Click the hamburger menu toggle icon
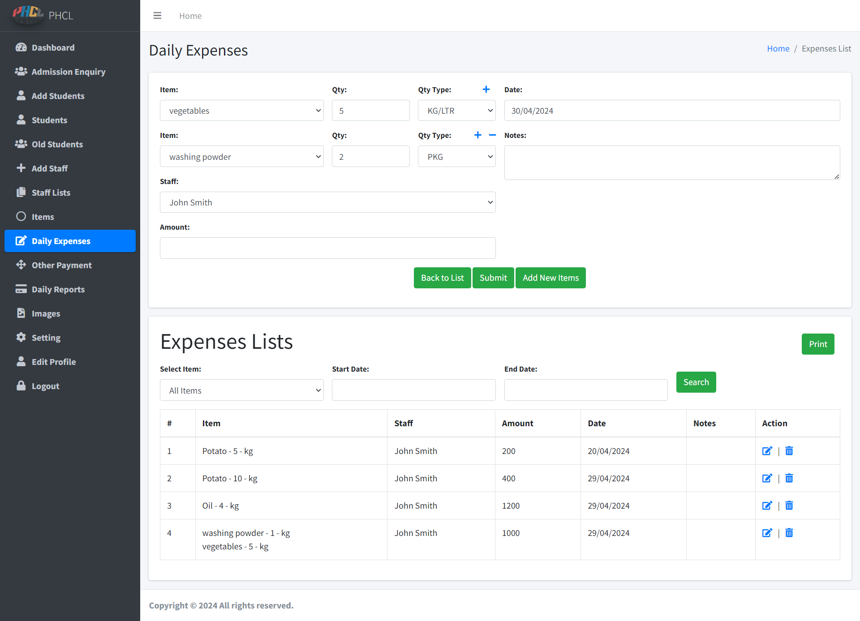Image resolution: width=860 pixels, height=621 pixels. [157, 16]
